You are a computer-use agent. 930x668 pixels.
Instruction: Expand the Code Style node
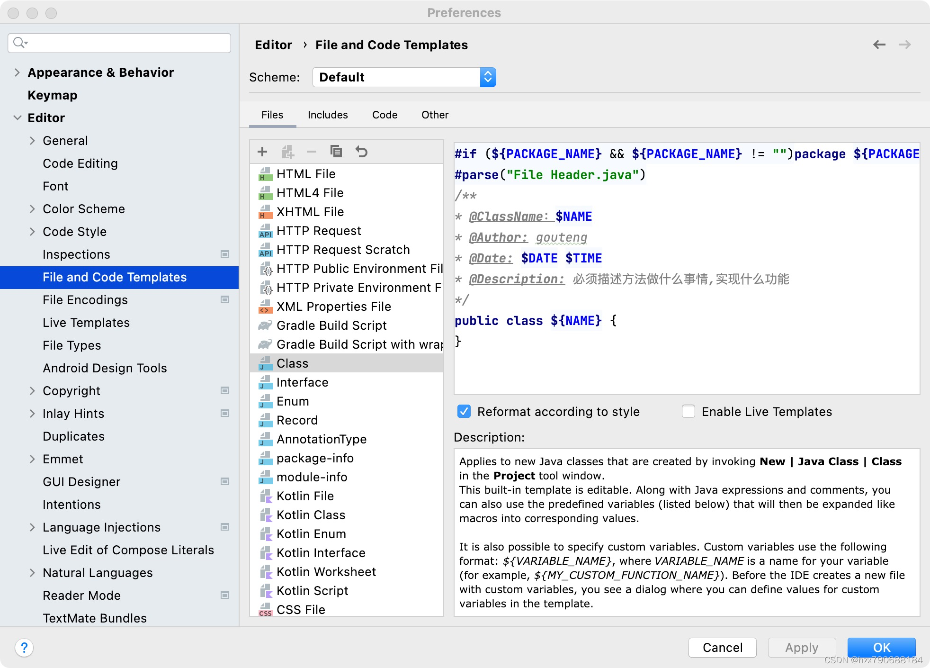click(x=32, y=232)
